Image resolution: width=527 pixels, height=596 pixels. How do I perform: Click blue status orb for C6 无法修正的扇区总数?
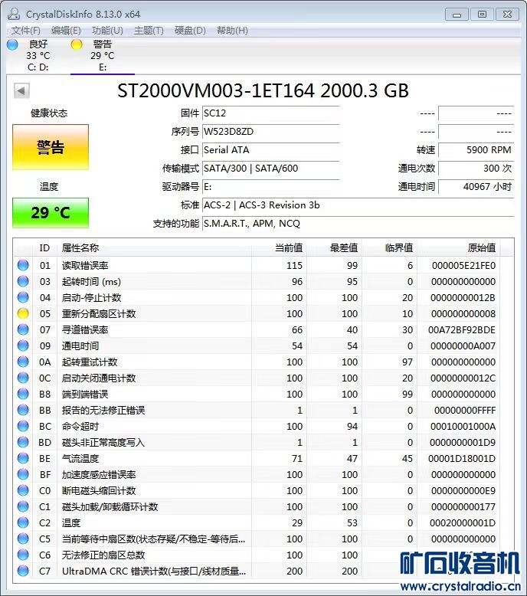click(x=23, y=555)
